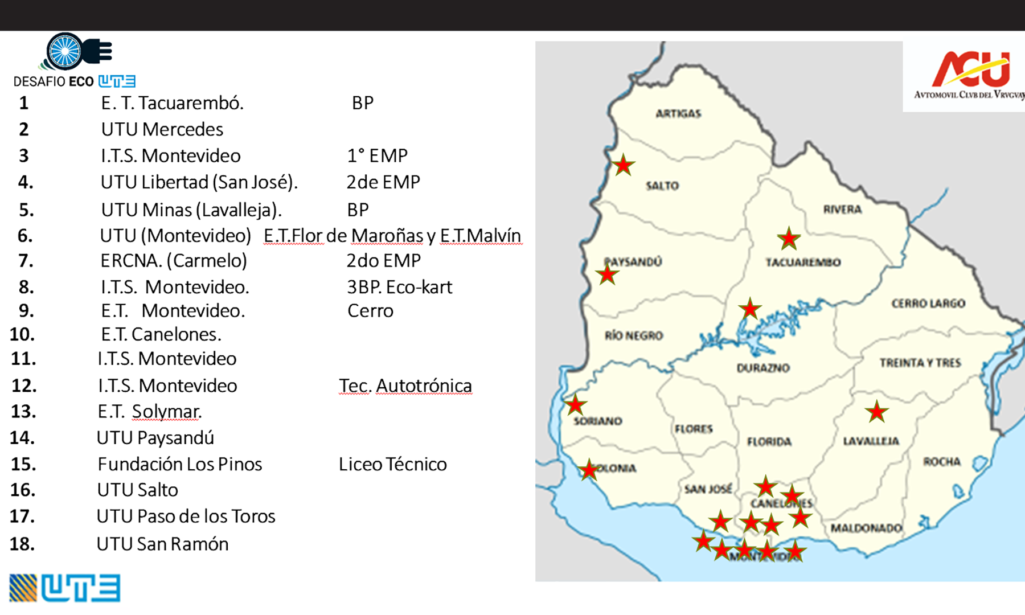Click the UTE logo at bottom left
The image size is (1025, 615).
click(64, 588)
